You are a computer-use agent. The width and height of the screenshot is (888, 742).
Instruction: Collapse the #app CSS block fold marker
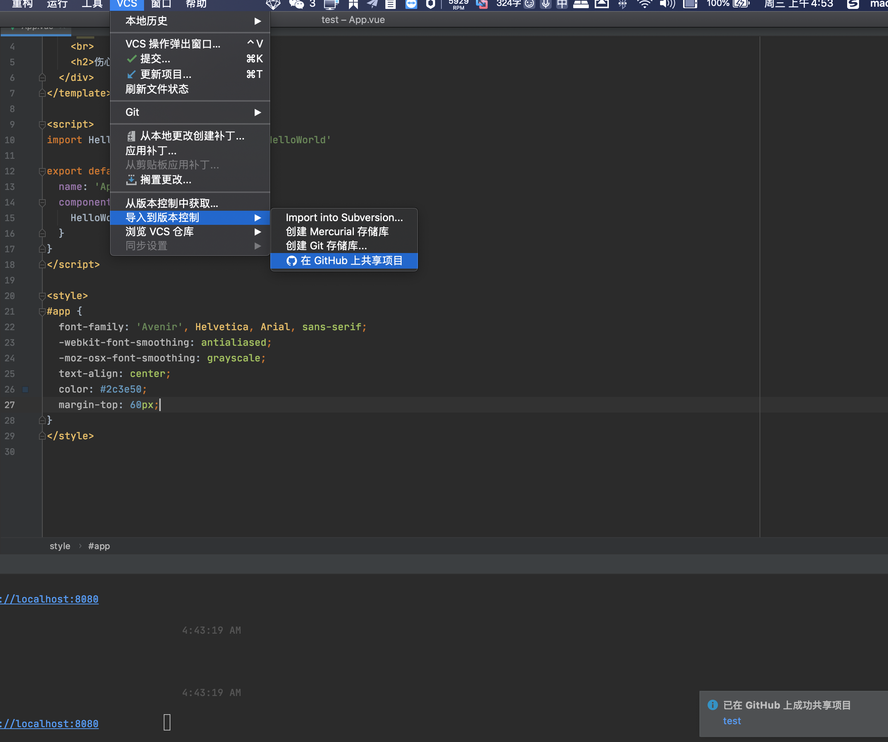click(42, 311)
